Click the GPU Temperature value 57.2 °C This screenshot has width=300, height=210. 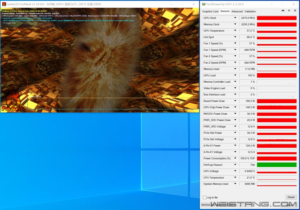pos(247,31)
